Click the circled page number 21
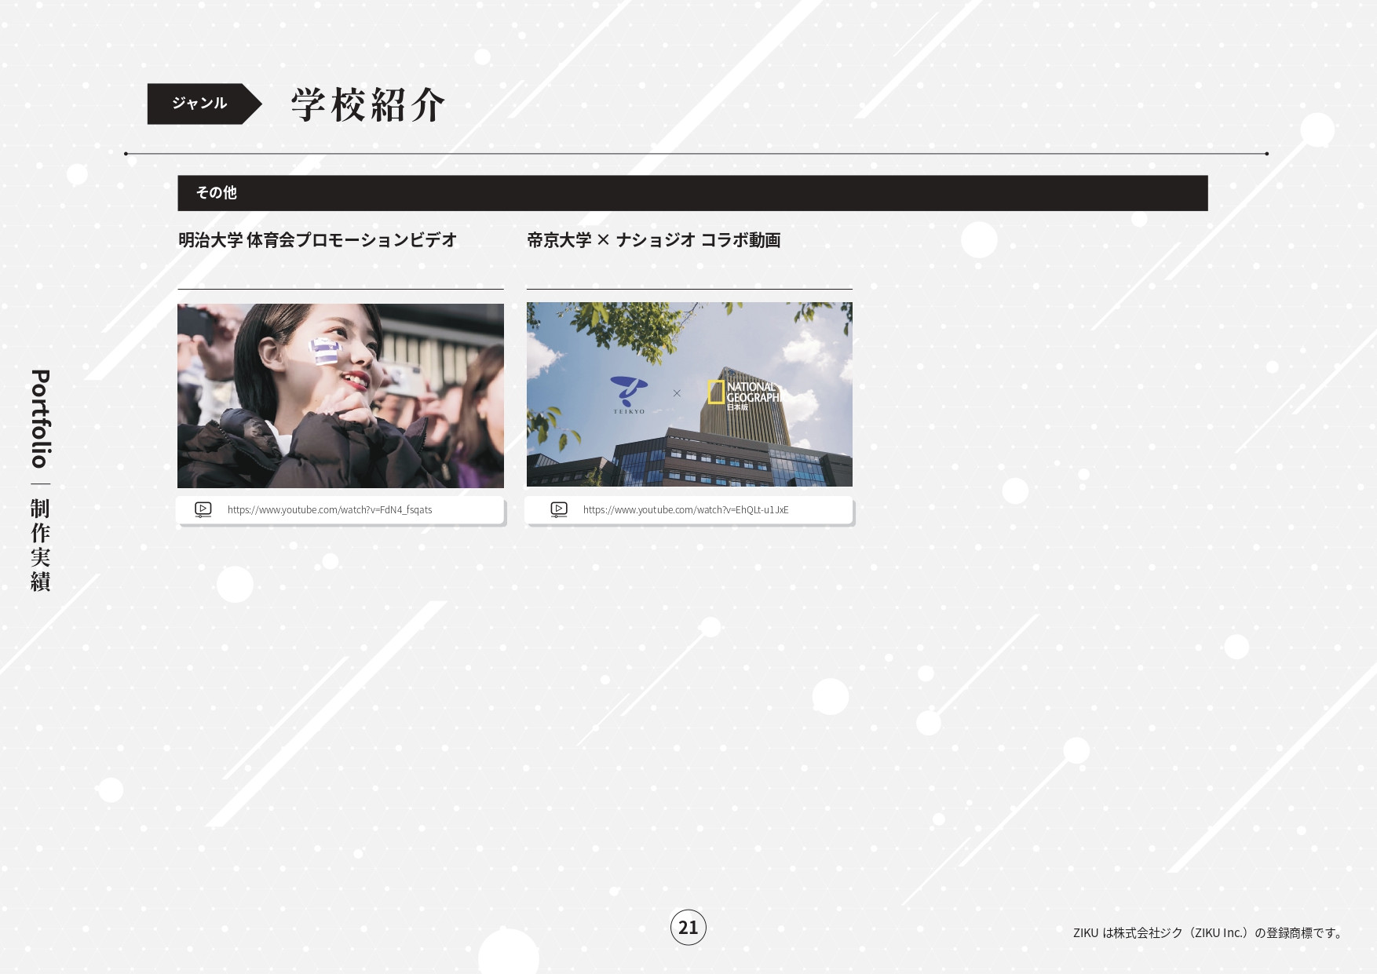The width and height of the screenshot is (1377, 974). click(x=688, y=928)
